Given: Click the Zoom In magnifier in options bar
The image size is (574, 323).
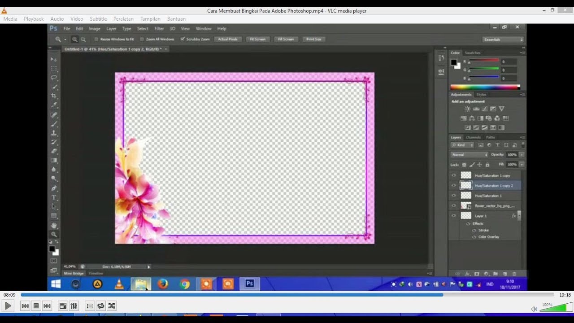Looking at the screenshot, I should 75,39.
